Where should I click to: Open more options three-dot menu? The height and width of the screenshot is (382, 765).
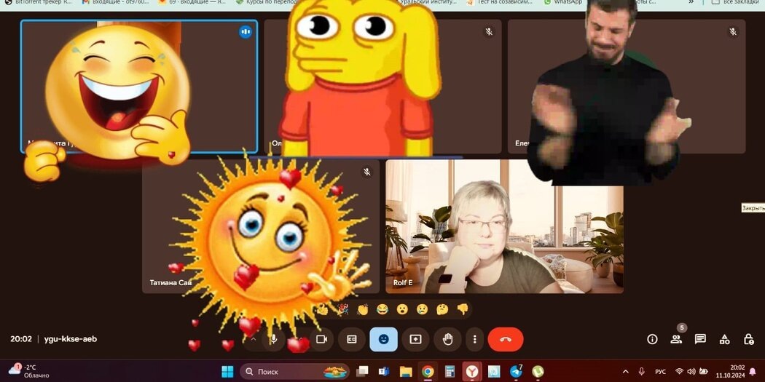[475, 339]
